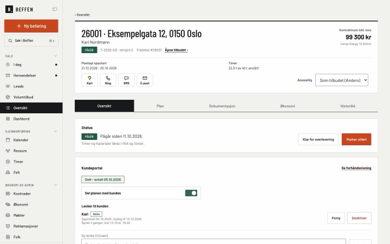
Task: Click the Timer clock icon in sidebar
Action: [x=8, y=162]
